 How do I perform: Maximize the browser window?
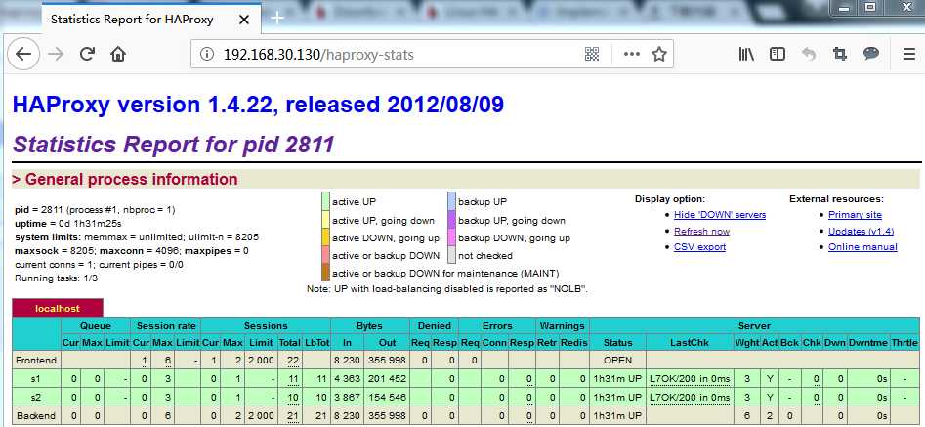pyautogui.click(x=870, y=7)
